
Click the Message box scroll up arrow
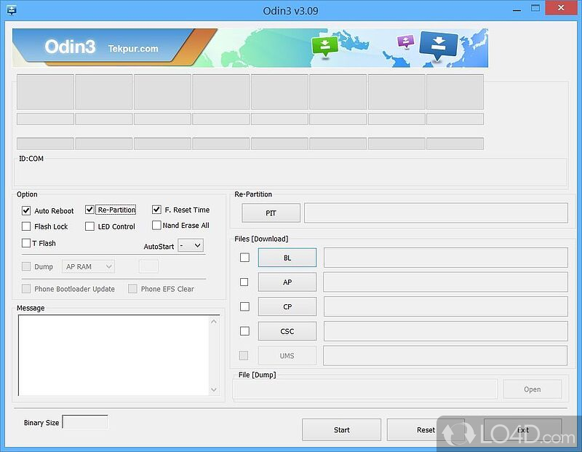pyautogui.click(x=214, y=322)
